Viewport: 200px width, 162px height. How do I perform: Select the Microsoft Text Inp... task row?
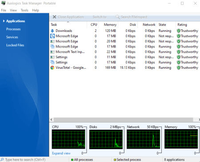(x=124, y=52)
